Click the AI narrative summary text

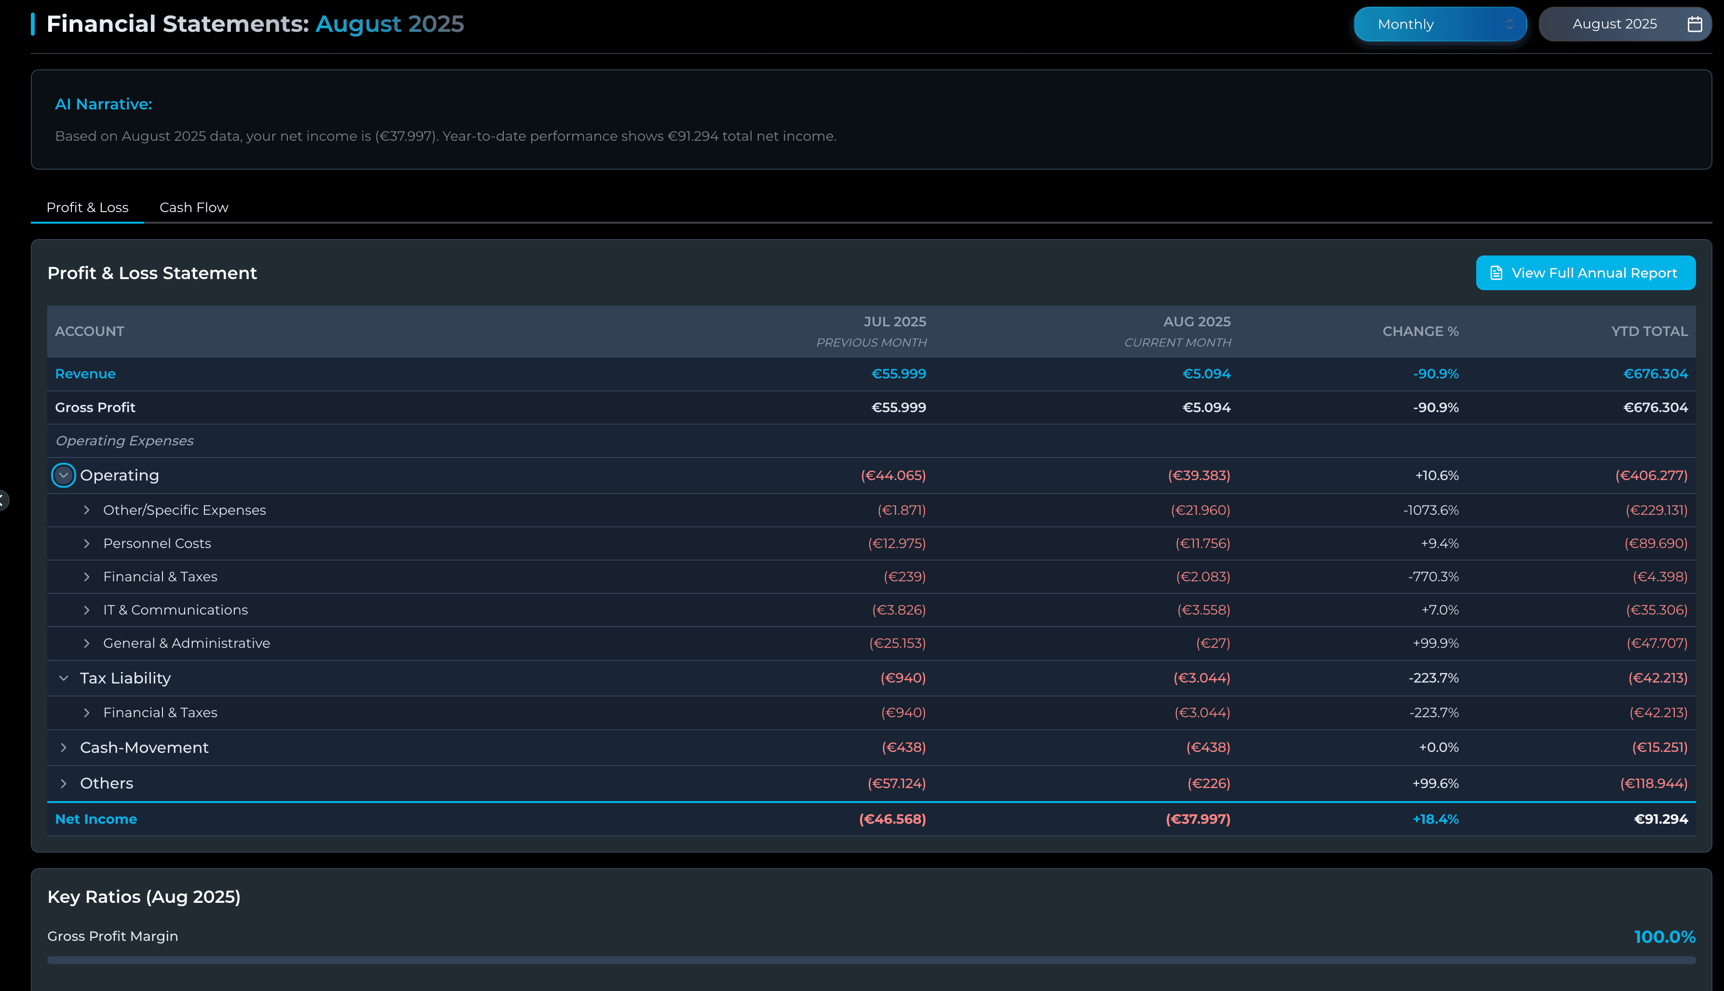pos(446,136)
